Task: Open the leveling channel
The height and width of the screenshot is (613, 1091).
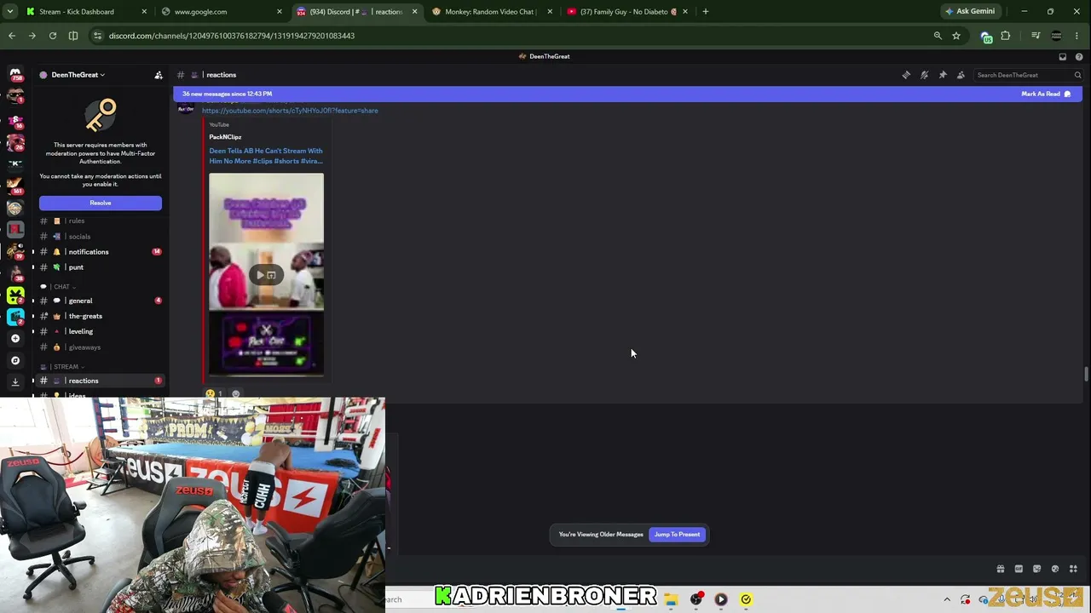Action: pyautogui.click(x=101, y=331)
